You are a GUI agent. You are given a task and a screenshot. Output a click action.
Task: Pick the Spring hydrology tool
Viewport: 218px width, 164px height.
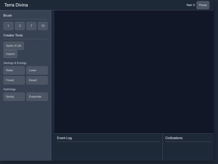coord(14,97)
